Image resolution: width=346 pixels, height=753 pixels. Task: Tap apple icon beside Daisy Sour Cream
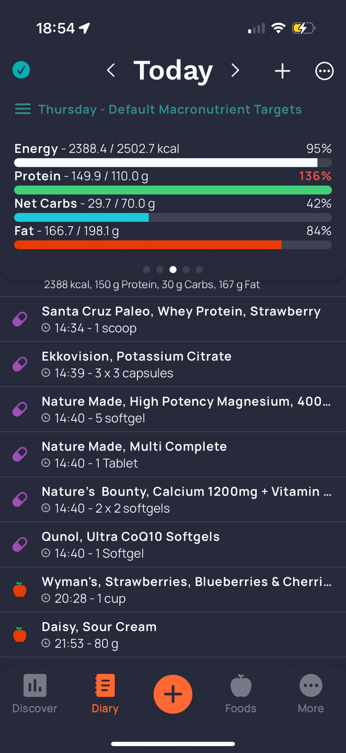pos(20,634)
